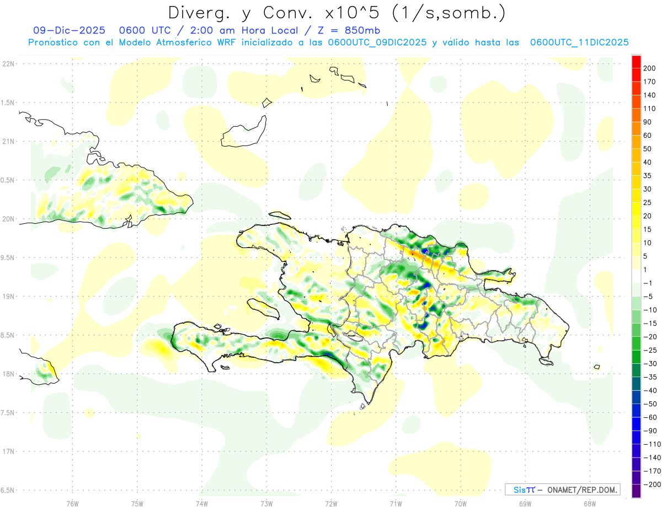Click the orange swatch between 90 and 60

click(637, 128)
